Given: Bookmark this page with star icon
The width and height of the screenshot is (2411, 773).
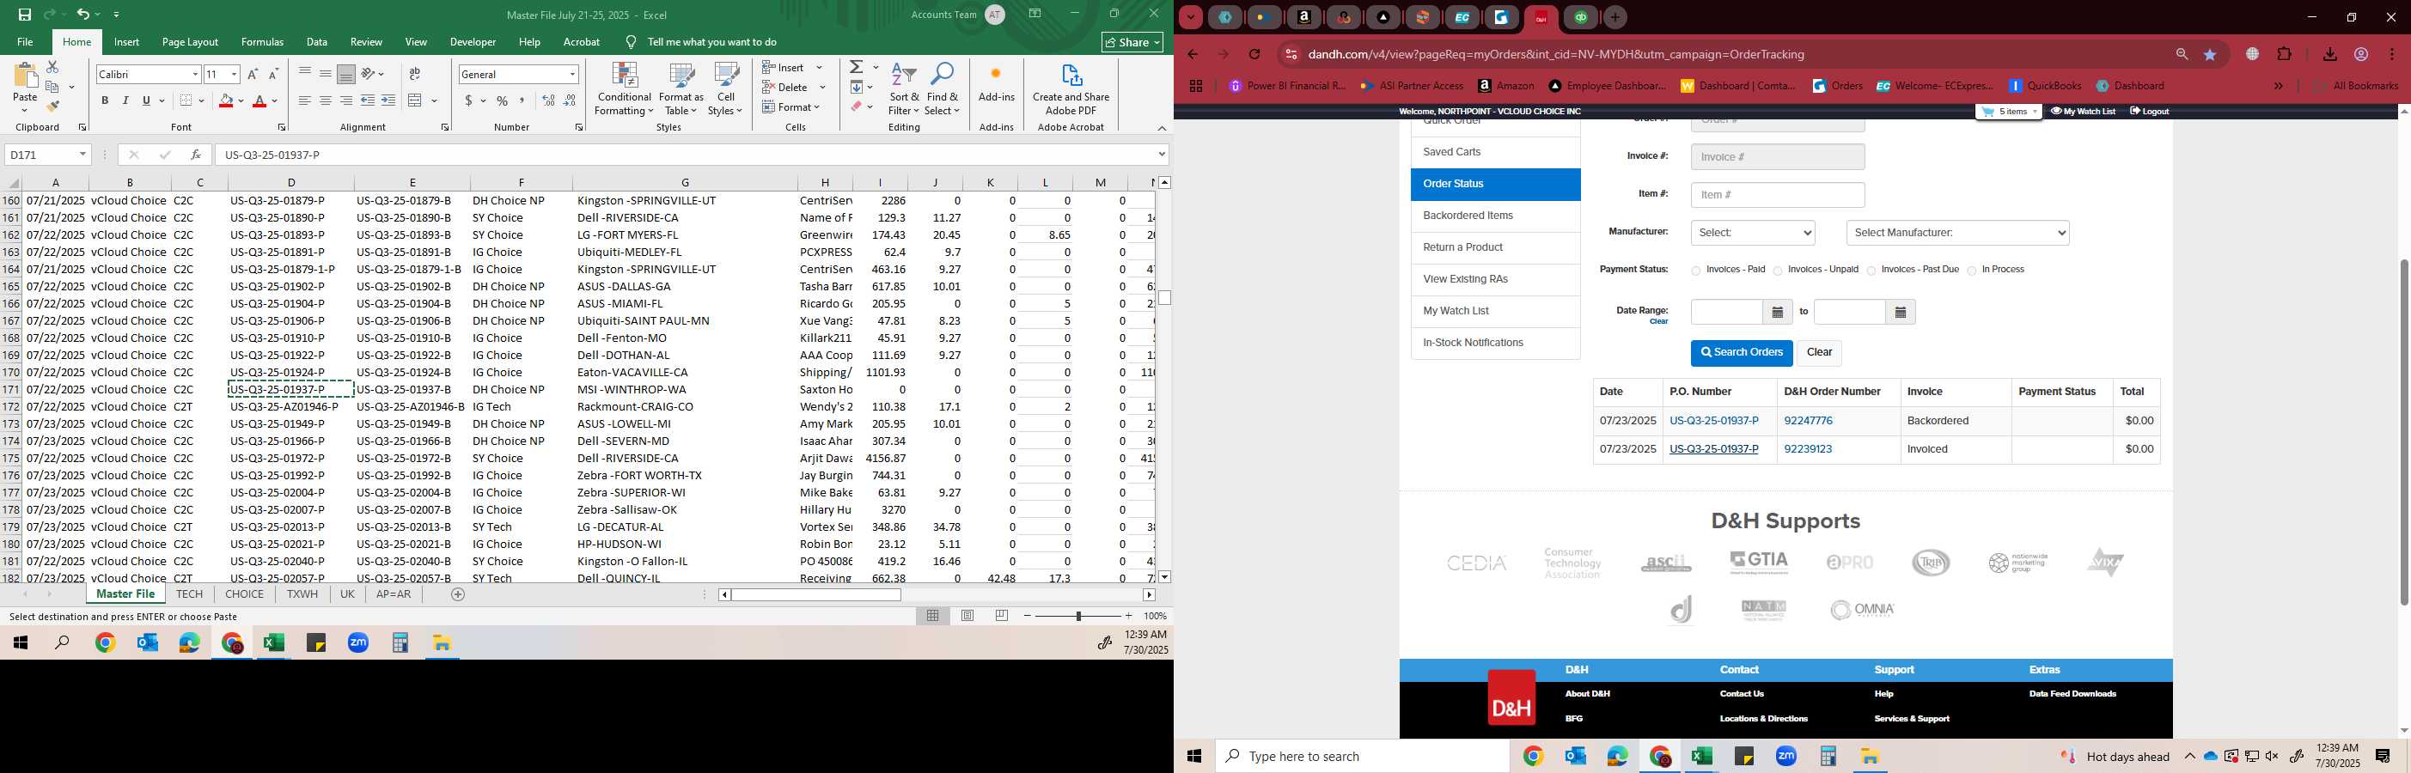Looking at the screenshot, I should 2210,54.
